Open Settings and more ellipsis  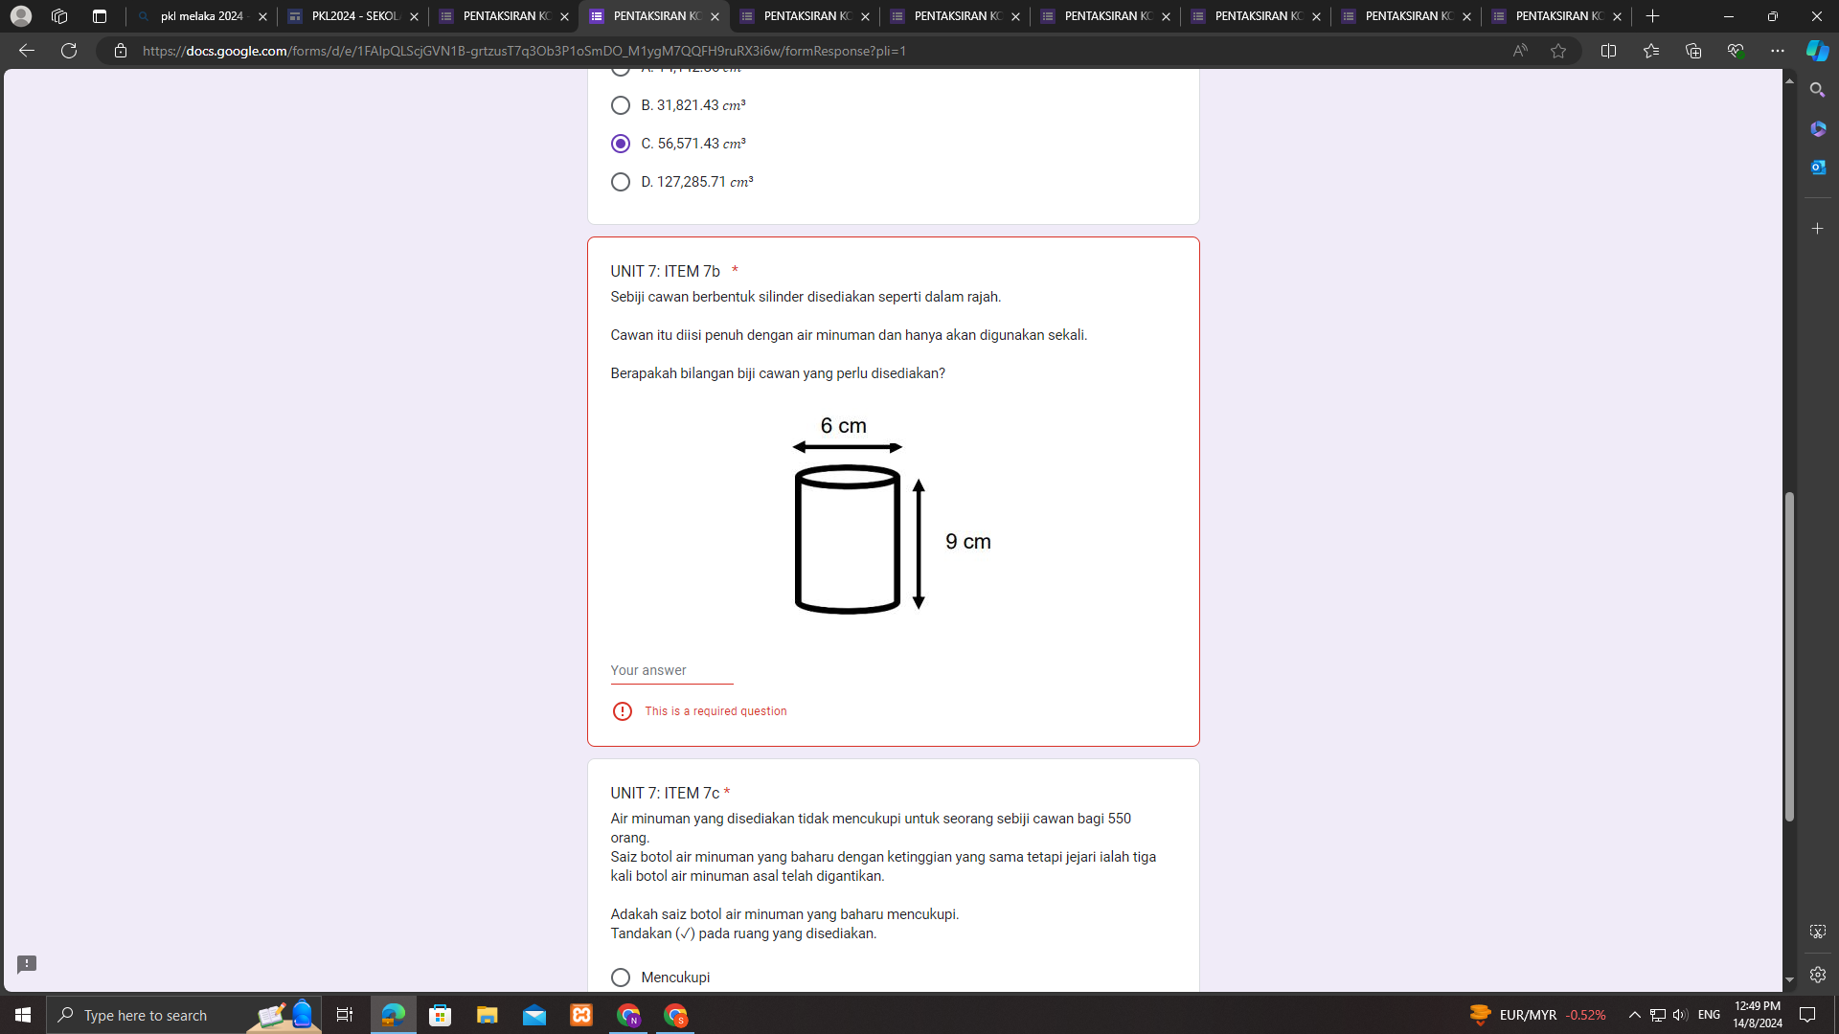(1777, 51)
